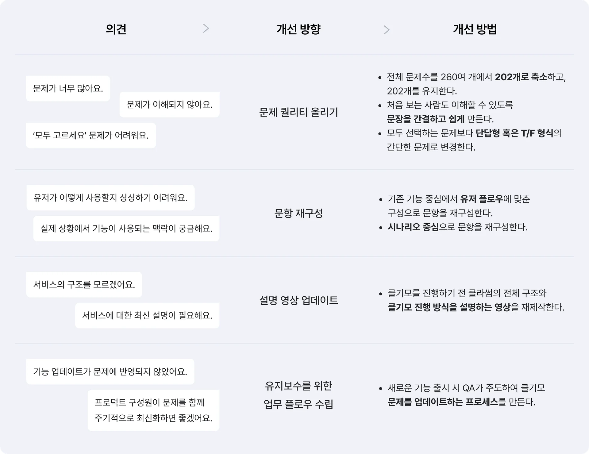Click the bold '202개로 축소' text
Image resolution: width=589 pixels, height=454 pixels.
point(521,77)
